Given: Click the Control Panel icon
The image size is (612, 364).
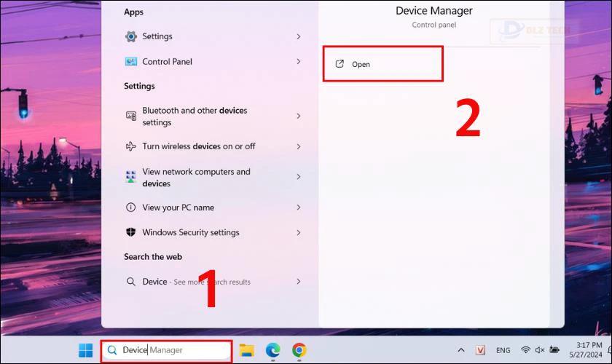Looking at the screenshot, I should coord(130,62).
